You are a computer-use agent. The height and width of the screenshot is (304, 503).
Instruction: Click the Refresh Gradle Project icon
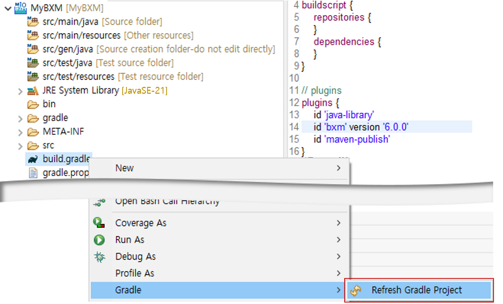pos(356,290)
